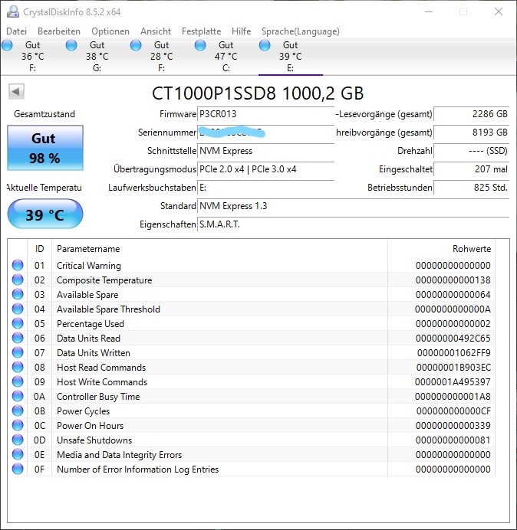Click the Rohwerte column header
This screenshot has height=530, width=517.
click(441, 249)
